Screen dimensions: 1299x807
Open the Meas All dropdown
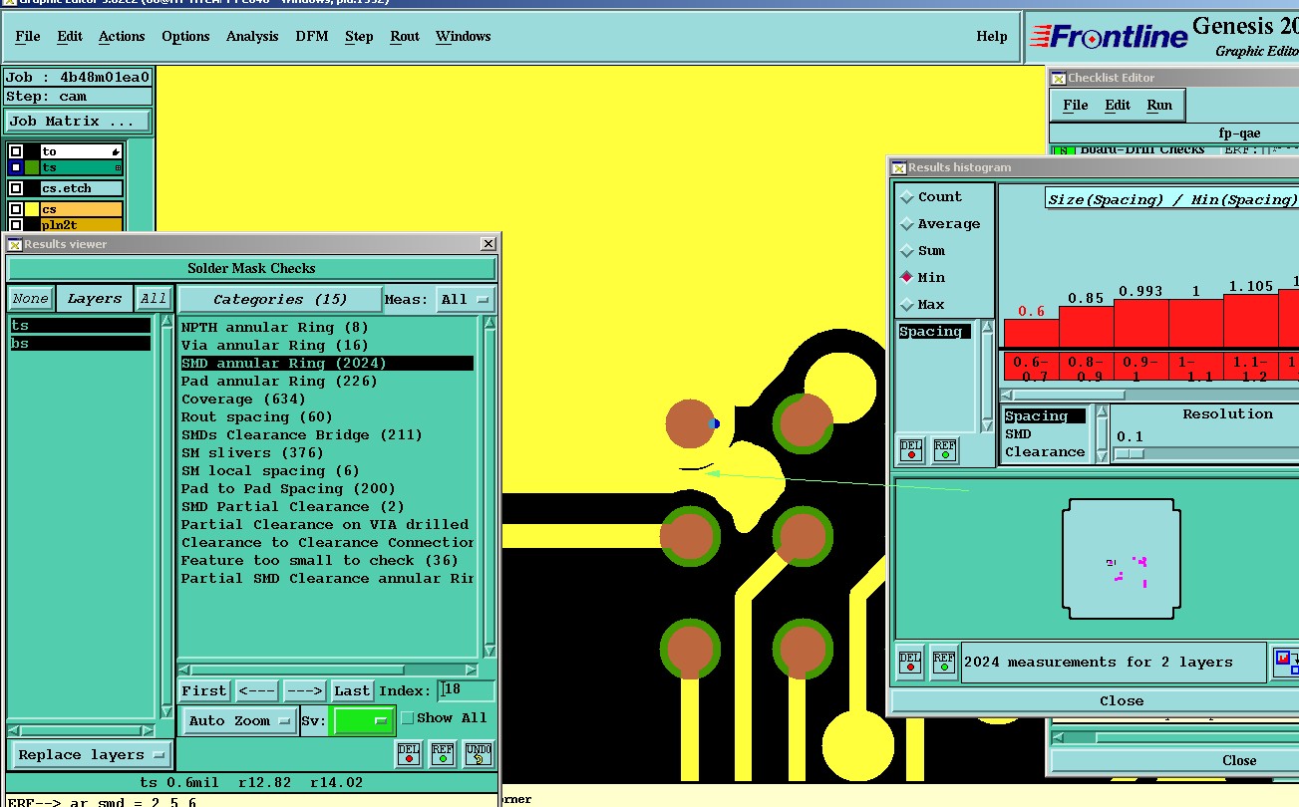tap(466, 299)
